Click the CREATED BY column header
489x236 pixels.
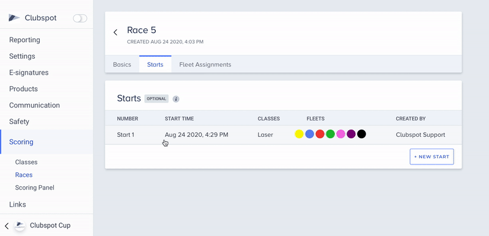[411, 119]
